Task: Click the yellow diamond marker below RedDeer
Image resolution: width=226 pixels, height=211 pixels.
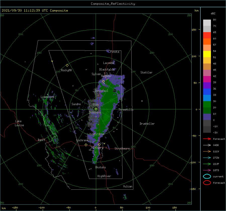Action: click(103, 82)
